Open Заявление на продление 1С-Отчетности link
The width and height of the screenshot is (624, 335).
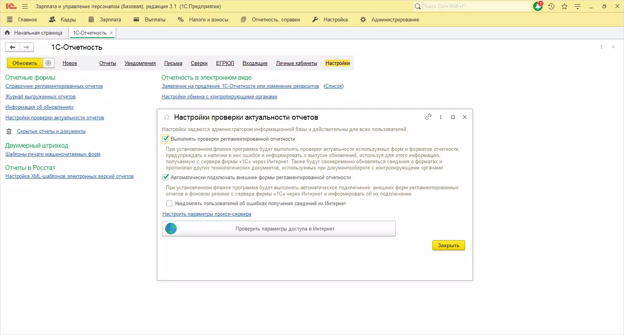tap(240, 86)
